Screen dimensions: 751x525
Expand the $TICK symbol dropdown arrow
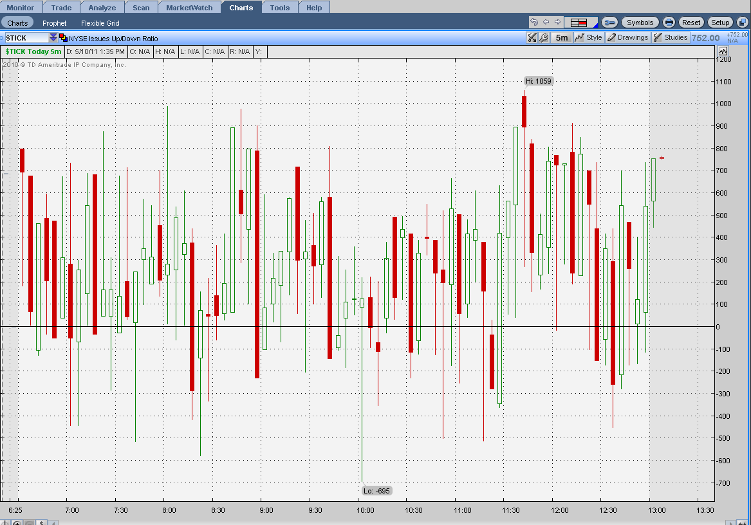tap(53, 37)
